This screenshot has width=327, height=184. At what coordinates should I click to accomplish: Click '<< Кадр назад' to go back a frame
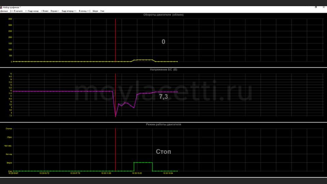[32, 11]
